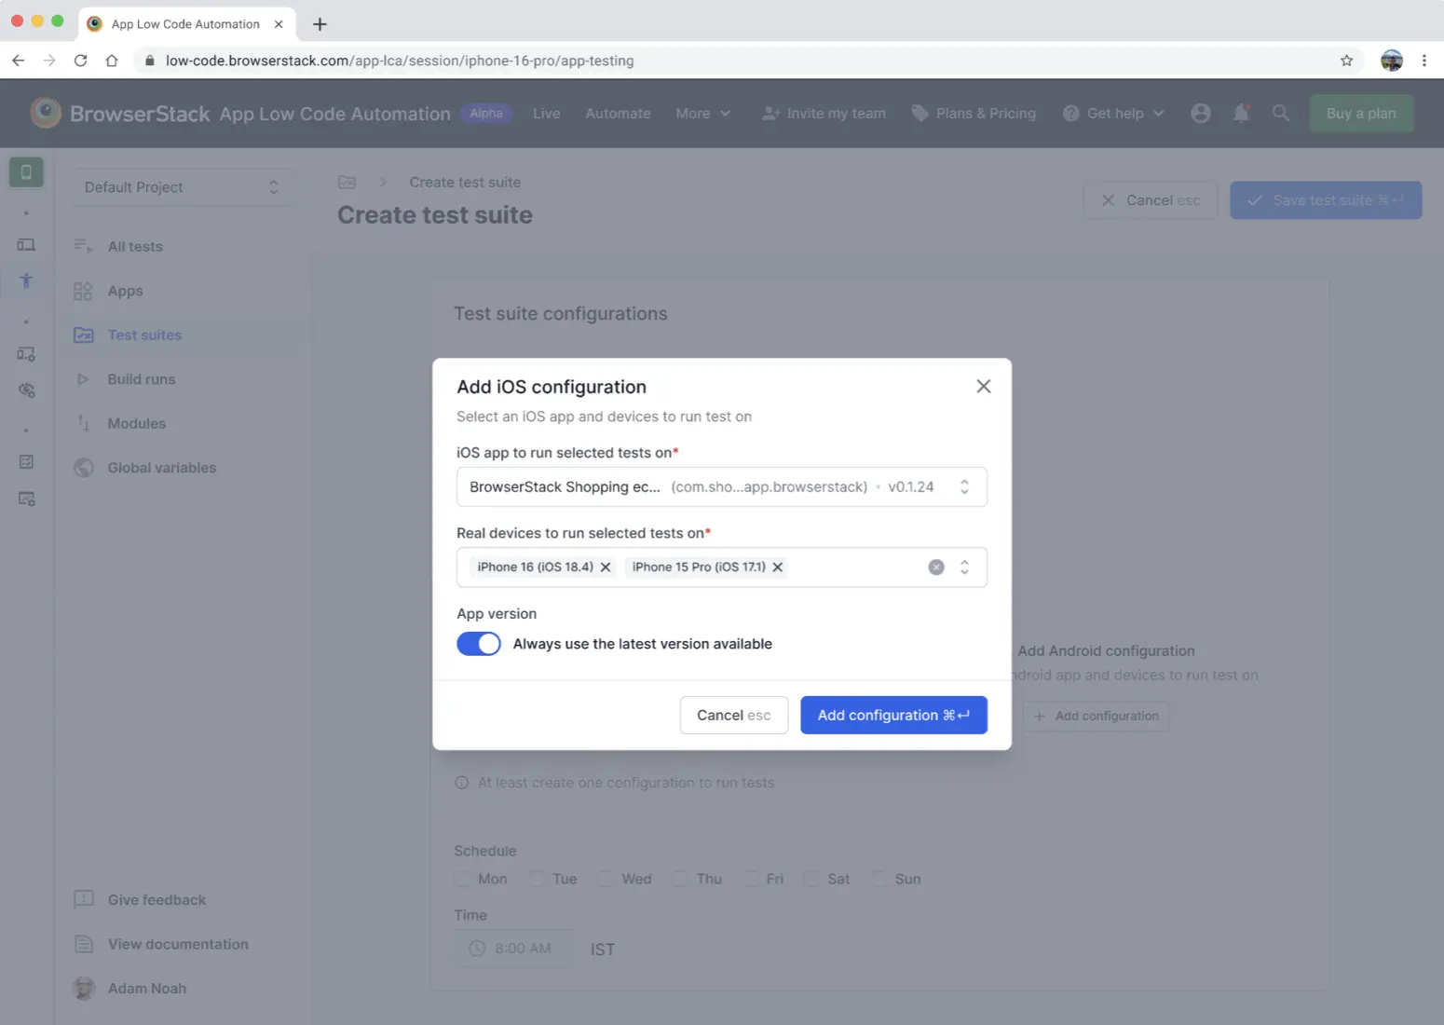The image size is (1444, 1025).
Task: Remove iPhone 15 Pro device chip
Action: click(778, 567)
